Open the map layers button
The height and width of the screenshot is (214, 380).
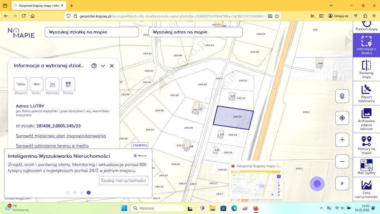pos(342,96)
